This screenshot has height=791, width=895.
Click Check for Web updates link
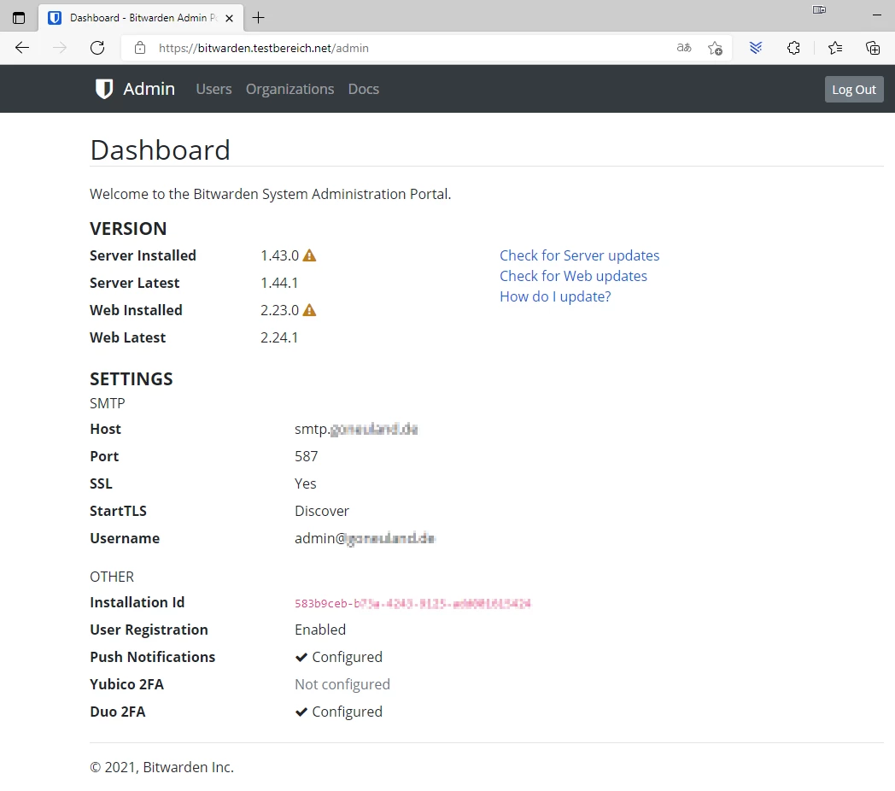[573, 276]
